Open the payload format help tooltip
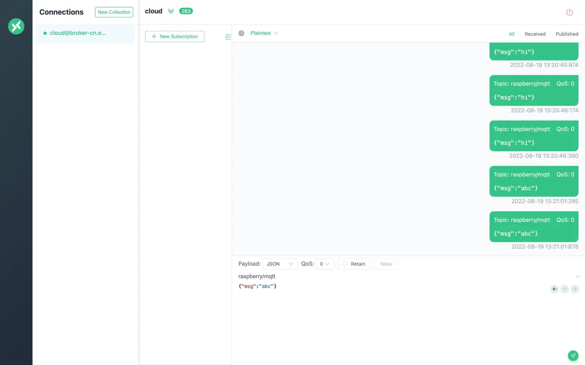Viewport: 585px width, 365px height. pyautogui.click(x=241, y=33)
